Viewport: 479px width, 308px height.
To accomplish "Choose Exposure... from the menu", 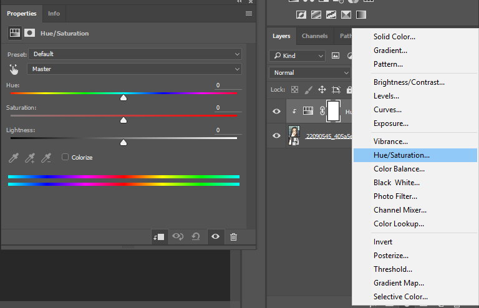I will pos(415,123).
